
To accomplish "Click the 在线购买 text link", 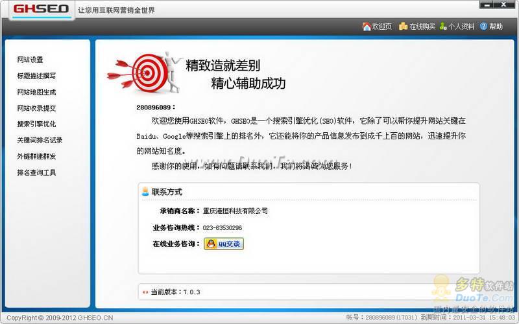I will coord(422,27).
